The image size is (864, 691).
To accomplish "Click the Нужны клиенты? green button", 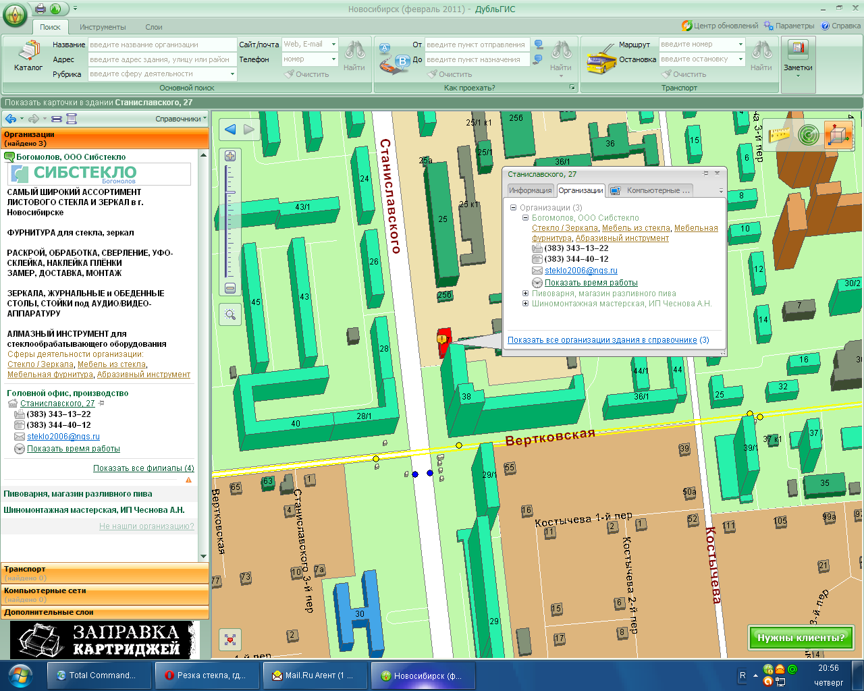I will coord(801,638).
